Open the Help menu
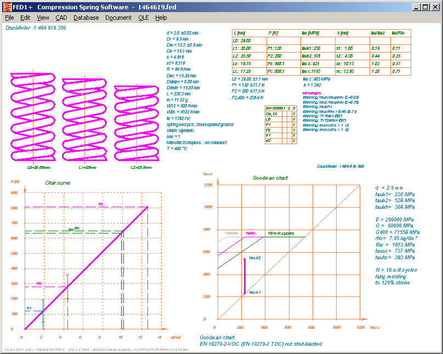The width and height of the screenshot is (443, 354). click(161, 18)
